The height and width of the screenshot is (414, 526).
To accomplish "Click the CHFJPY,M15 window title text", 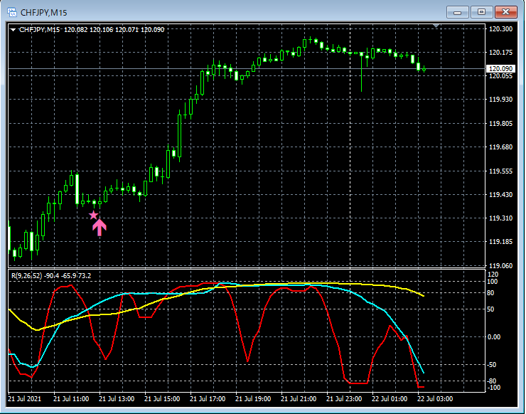I will point(44,13).
